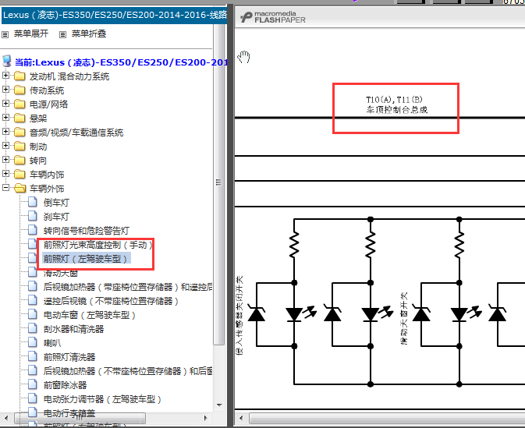
Task: Expand the 音频/视频/车载通信系统 folder
Action: click(5, 132)
